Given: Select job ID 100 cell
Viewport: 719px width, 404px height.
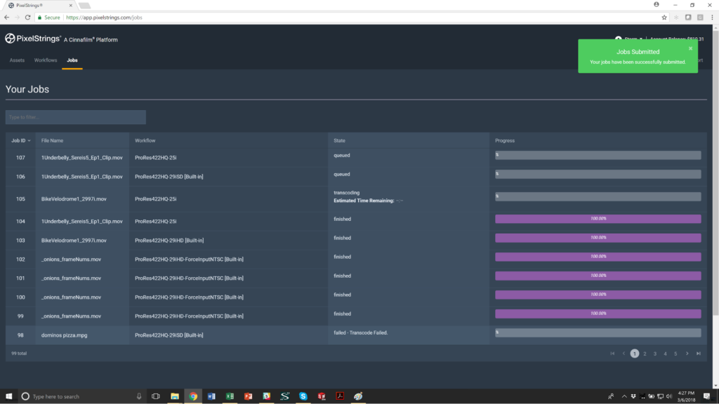Looking at the screenshot, I should tap(20, 297).
